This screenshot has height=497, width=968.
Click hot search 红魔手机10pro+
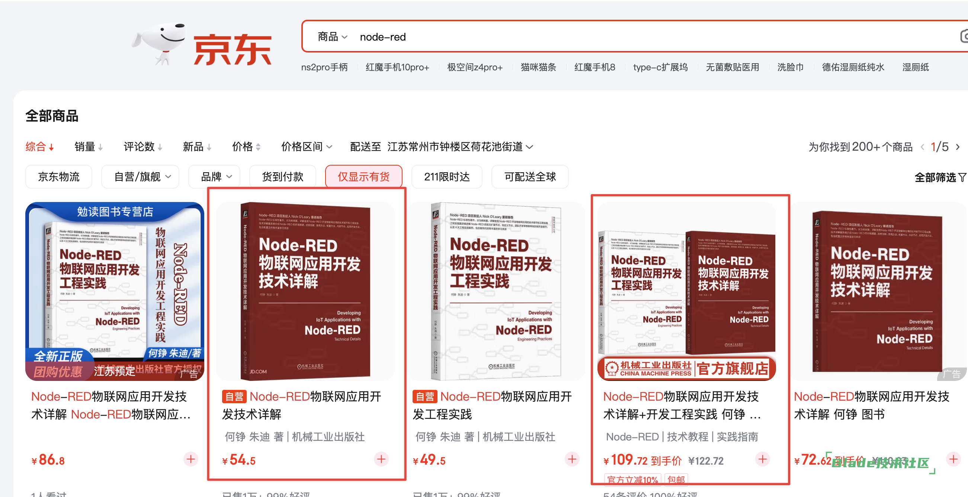click(x=397, y=67)
